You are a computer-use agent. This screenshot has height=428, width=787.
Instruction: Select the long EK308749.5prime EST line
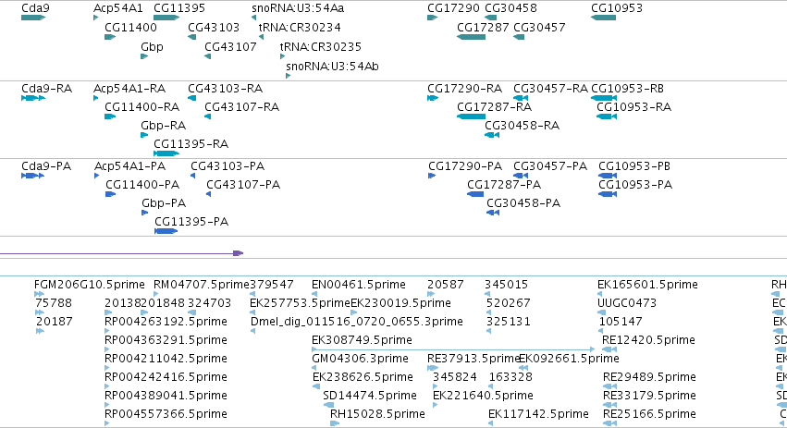click(453, 349)
